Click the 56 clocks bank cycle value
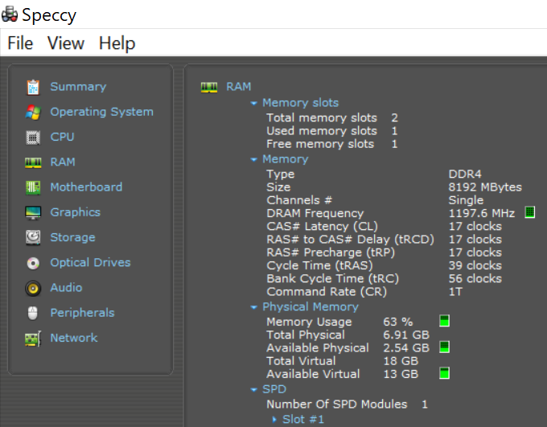This screenshot has width=547, height=427. pyautogui.click(x=475, y=279)
